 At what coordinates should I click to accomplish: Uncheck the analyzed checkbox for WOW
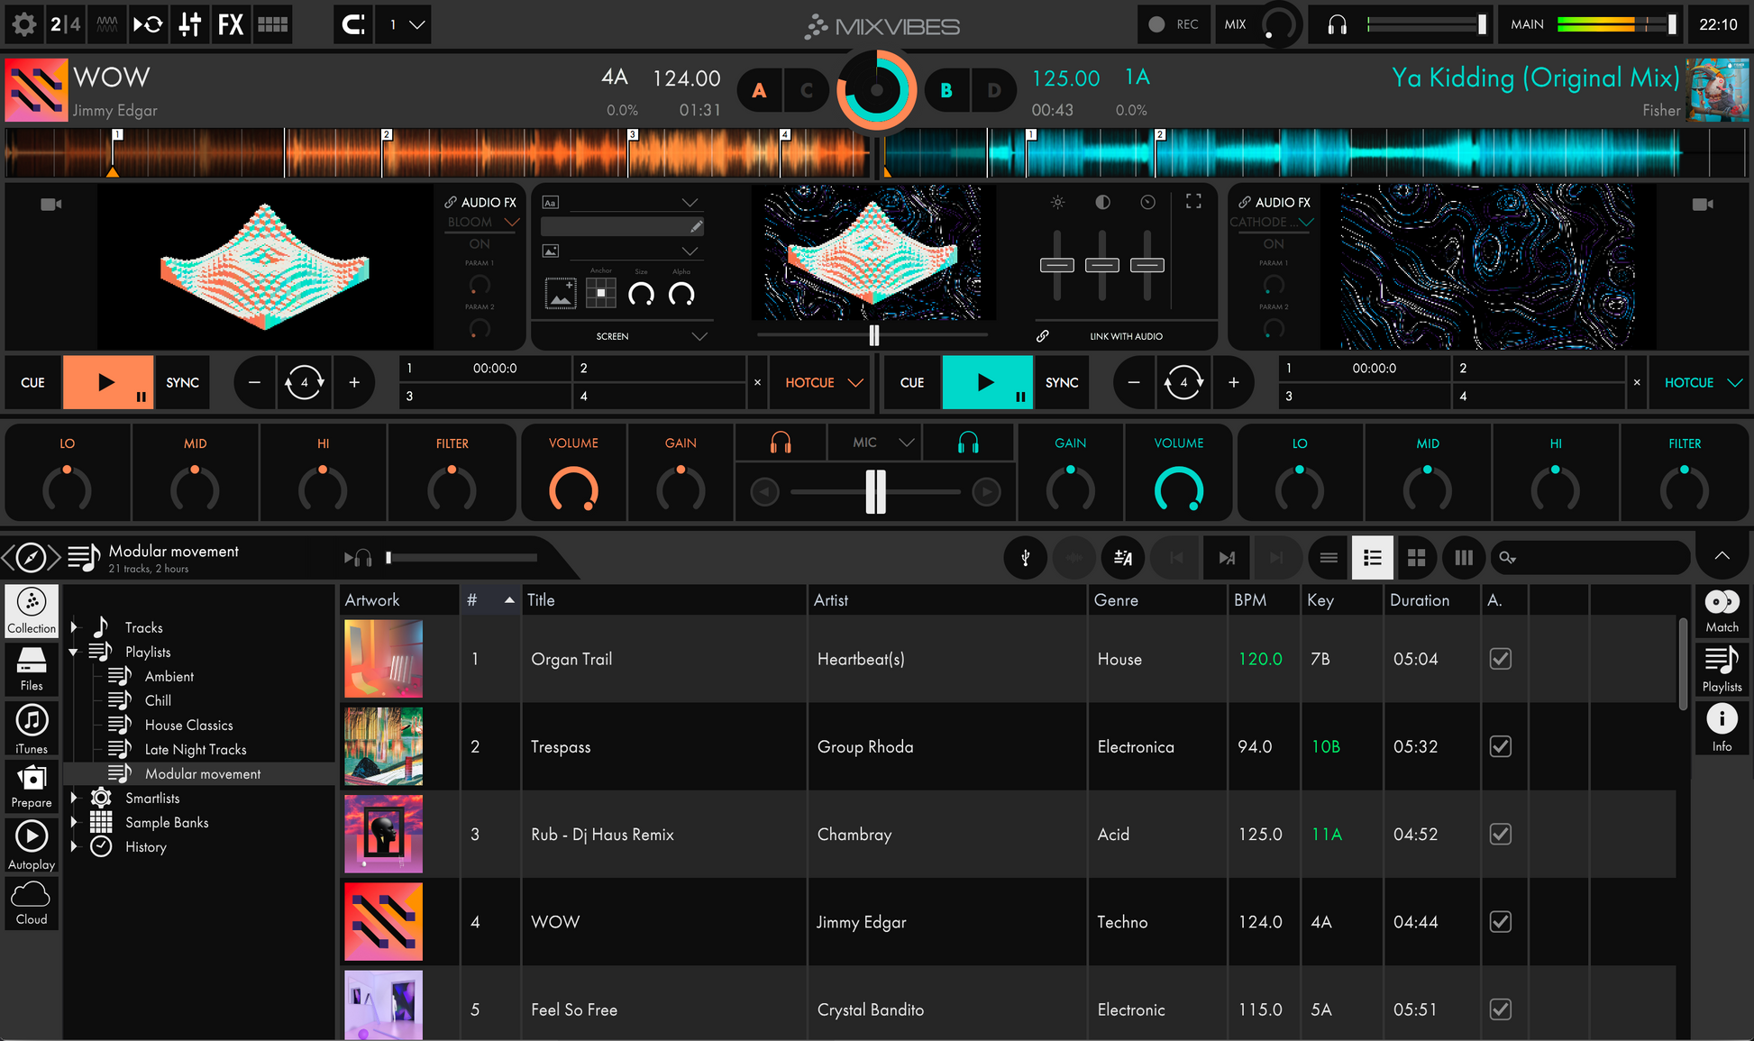[x=1500, y=921]
